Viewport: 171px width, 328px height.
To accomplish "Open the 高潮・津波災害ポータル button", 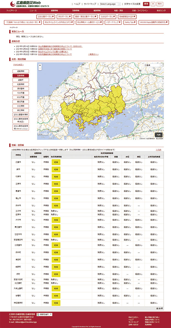I will (86, 17).
